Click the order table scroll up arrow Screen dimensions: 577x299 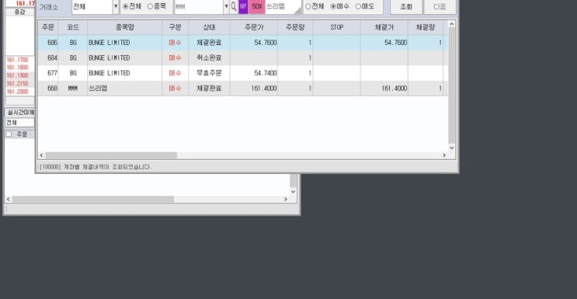click(451, 24)
